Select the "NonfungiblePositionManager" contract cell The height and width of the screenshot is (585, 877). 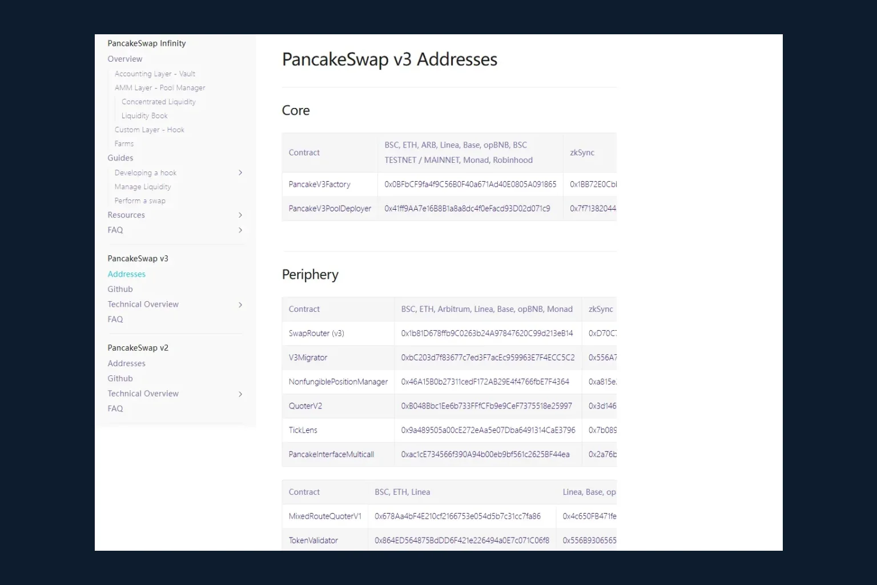point(338,382)
